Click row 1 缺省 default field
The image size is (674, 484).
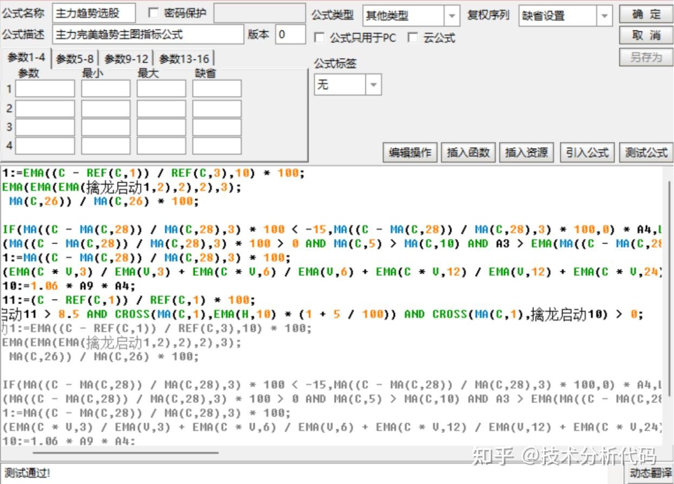217,89
